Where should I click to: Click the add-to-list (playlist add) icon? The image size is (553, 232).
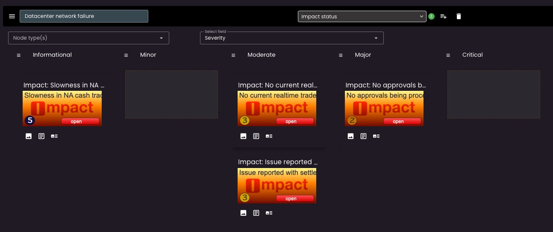(x=444, y=17)
